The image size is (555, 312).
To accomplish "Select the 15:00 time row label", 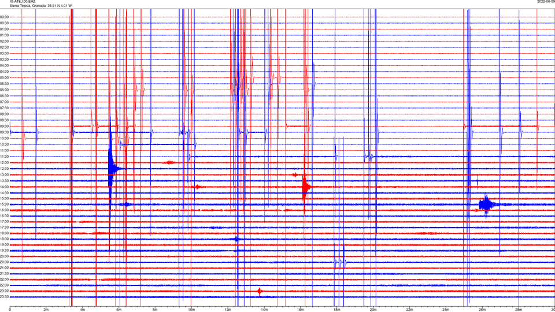I will [5, 198].
